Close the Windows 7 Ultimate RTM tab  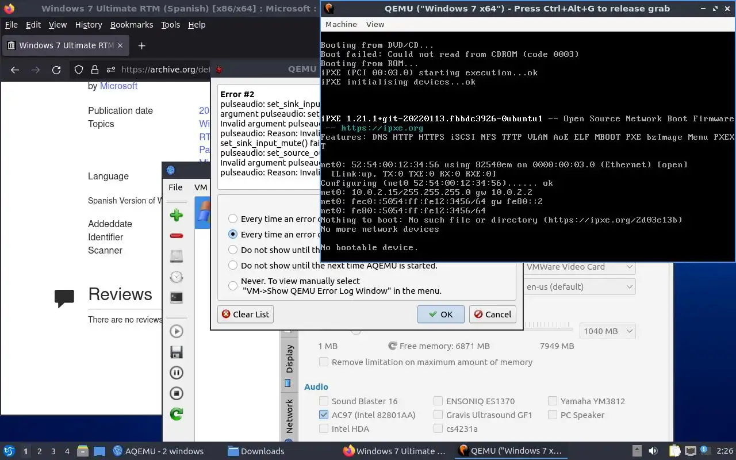coord(120,45)
